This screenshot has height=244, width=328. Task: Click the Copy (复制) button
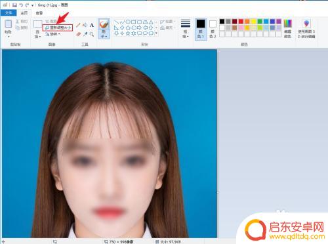point(22,28)
